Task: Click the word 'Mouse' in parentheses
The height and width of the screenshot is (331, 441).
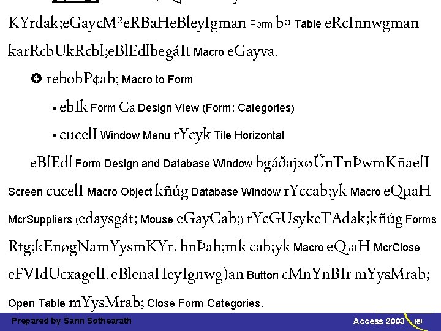Action: (x=157, y=219)
